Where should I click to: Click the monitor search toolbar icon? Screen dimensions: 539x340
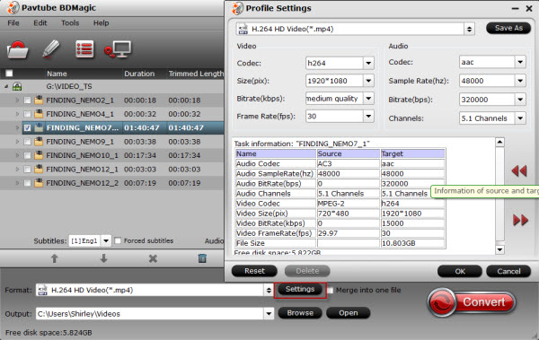click(x=118, y=50)
